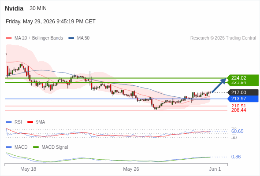Viewport: 260px width, 176px height.
Task: Click the pink MA 20 legend swatch
Action: tap(9, 38)
